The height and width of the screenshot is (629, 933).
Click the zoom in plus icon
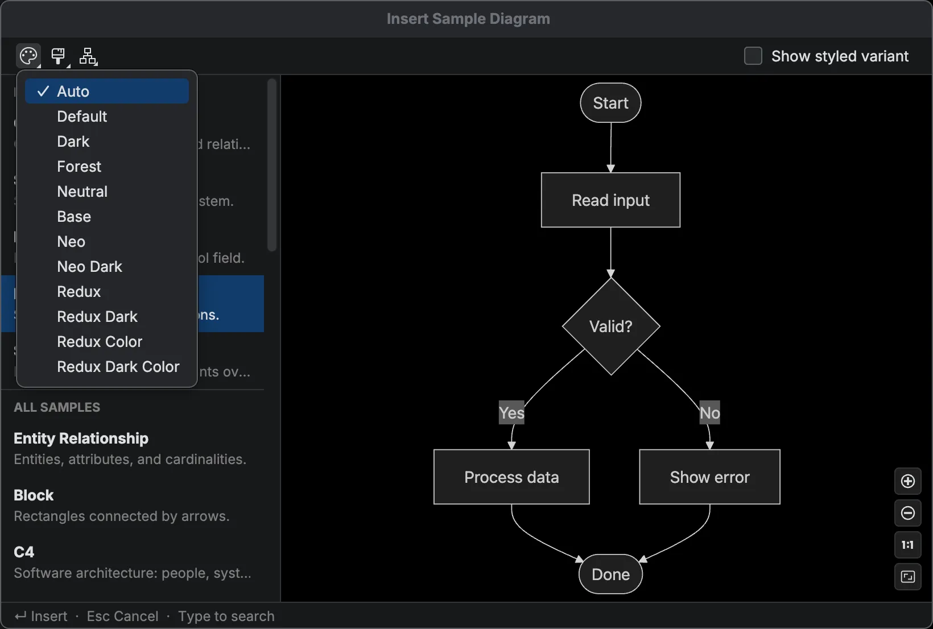[907, 481]
